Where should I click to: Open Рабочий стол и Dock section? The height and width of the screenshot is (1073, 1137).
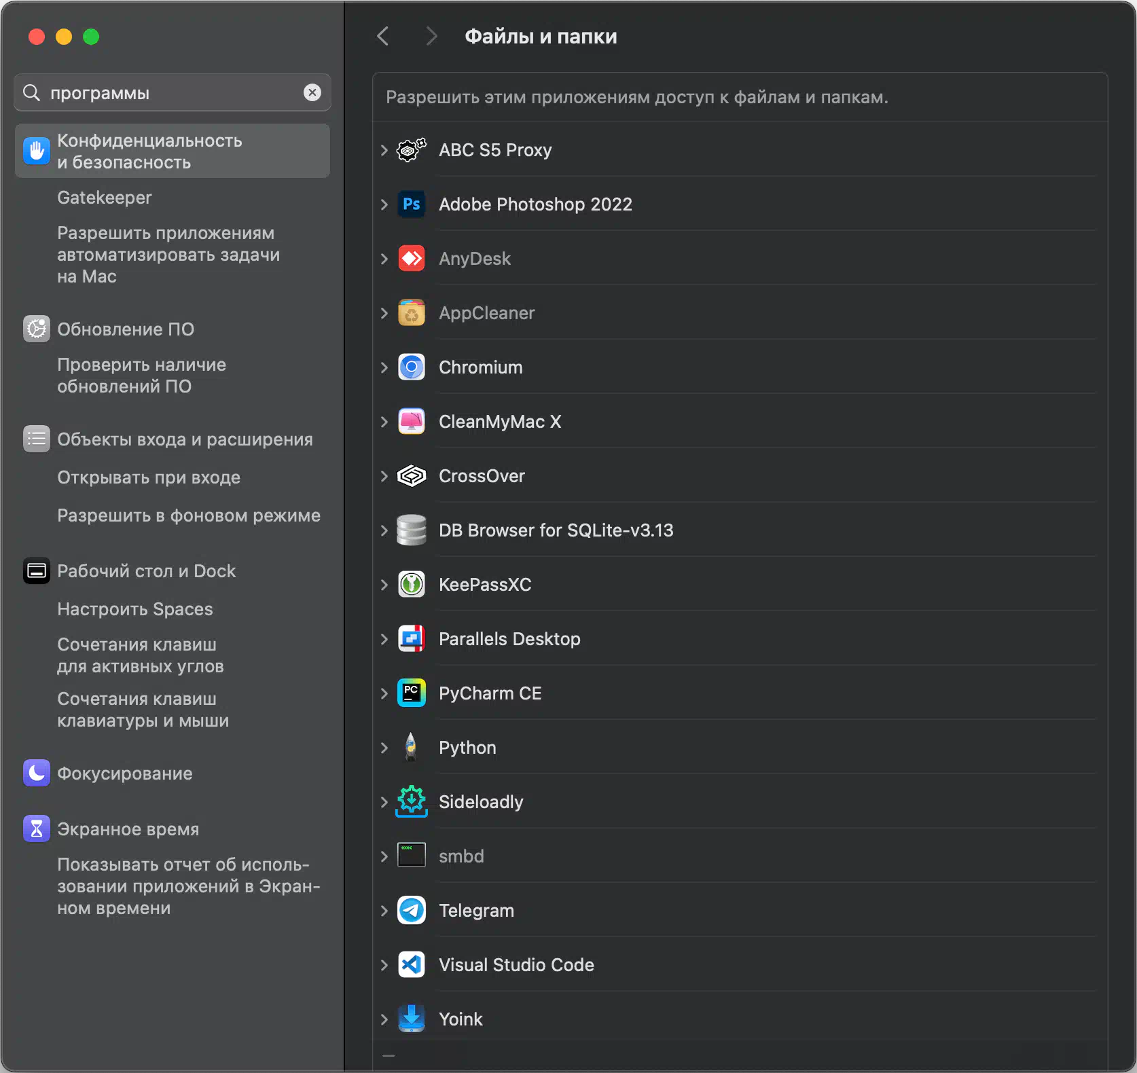147,570
